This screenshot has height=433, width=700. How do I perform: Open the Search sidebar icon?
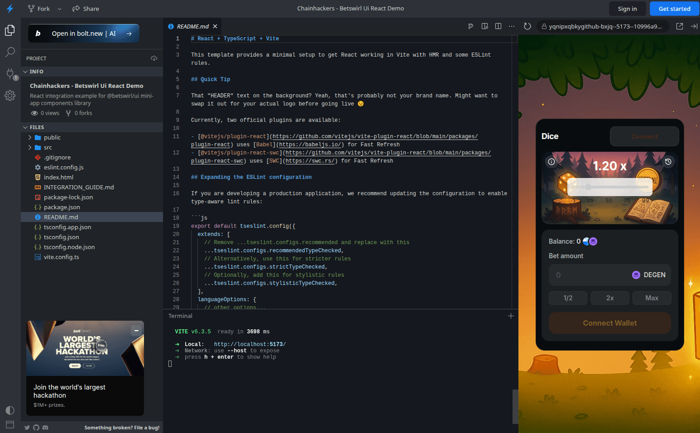(x=10, y=52)
